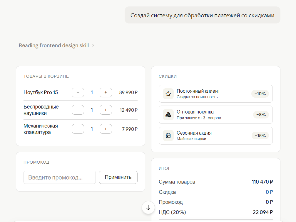Screen dimensions: 296x222
Task: Click the При заказе от 3 товаров subtitle
Action: coord(199,118)
